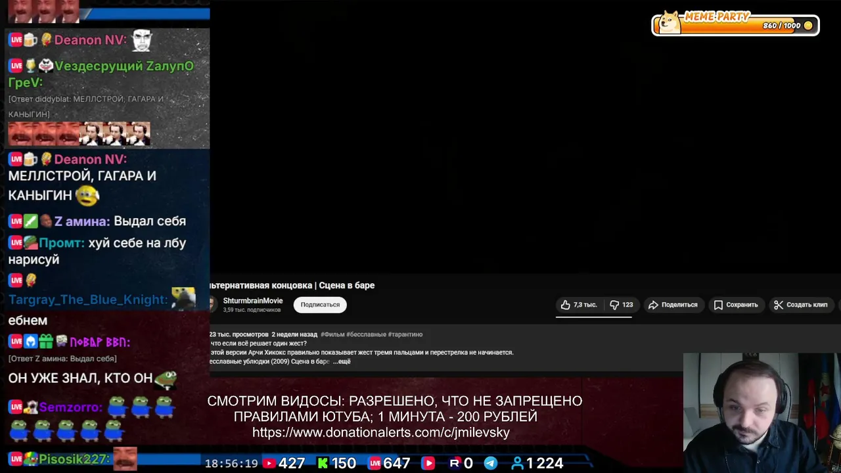The width and height of the screenshot is (841, 473).
Task: Click the Meme Party doge icon
Action: [669, 22]
